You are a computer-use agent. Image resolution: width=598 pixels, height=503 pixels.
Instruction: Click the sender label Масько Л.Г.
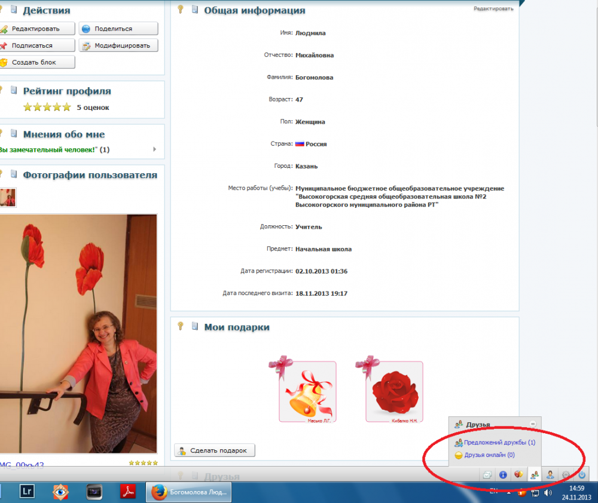[x=319, y=421]
